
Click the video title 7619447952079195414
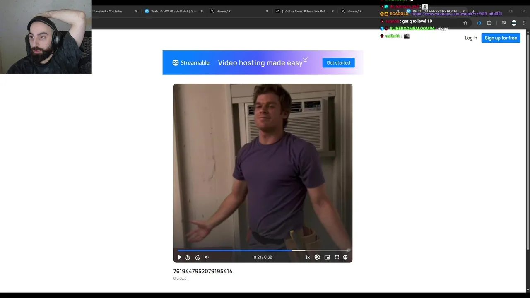point(203,271)
